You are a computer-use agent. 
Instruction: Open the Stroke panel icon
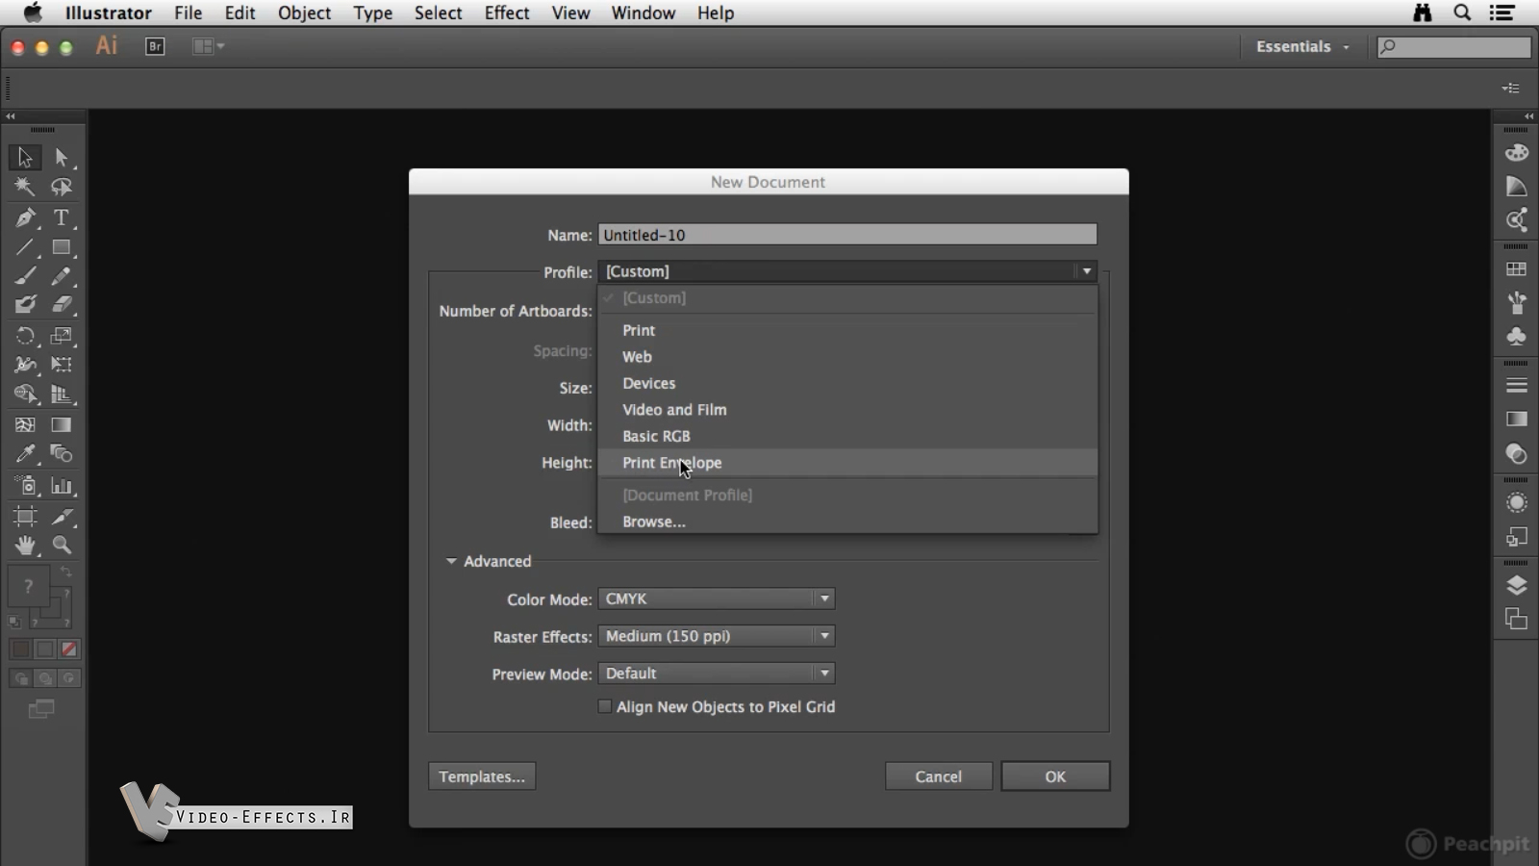(1517, 385)
